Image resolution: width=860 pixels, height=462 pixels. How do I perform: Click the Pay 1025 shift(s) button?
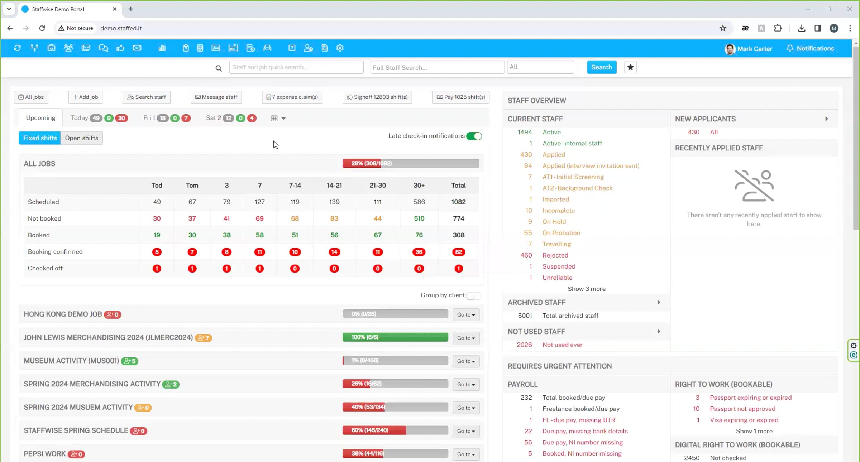click(x=461, y=97)
